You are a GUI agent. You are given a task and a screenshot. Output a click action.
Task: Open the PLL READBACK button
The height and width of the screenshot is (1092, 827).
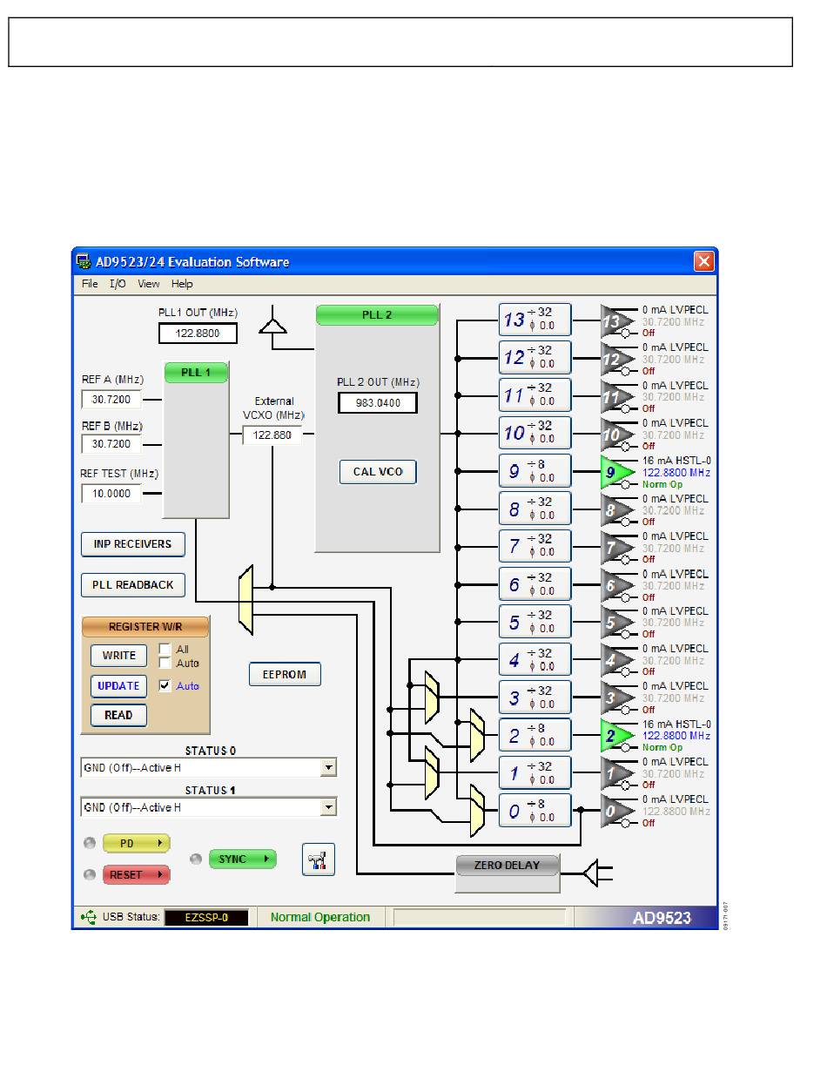point(133,585)
